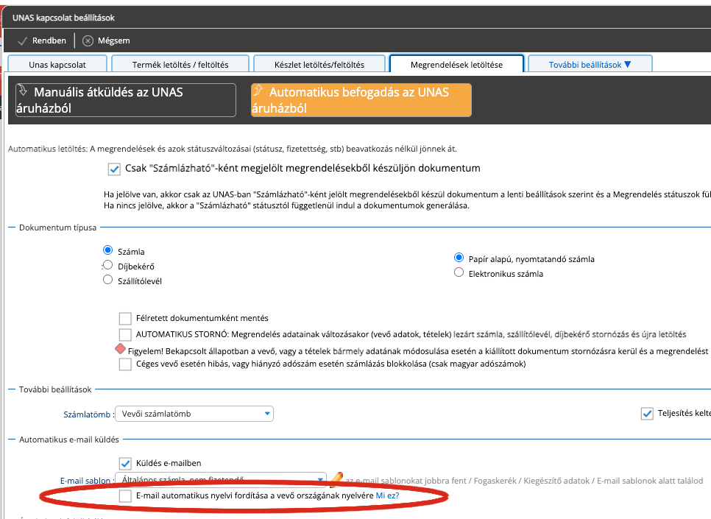Click the Mégsem cancel X icon
Screen dimensions: 711x519
pyautogui.click(x=88, y=40)
